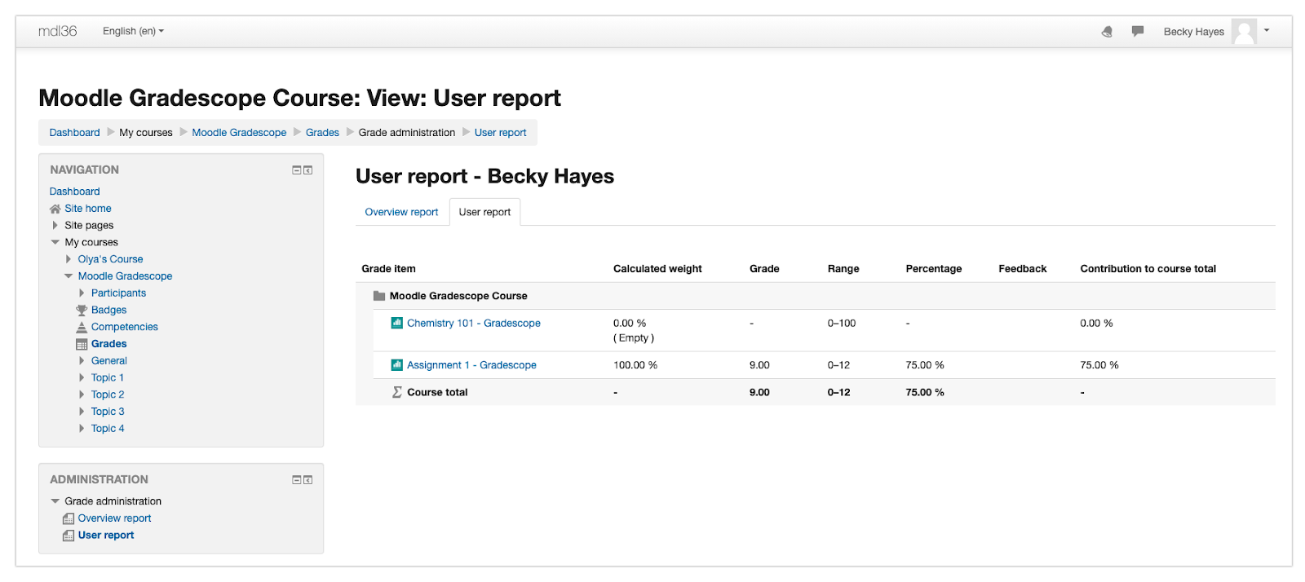Collapse Grade administration tree arrow

point(55,501)
